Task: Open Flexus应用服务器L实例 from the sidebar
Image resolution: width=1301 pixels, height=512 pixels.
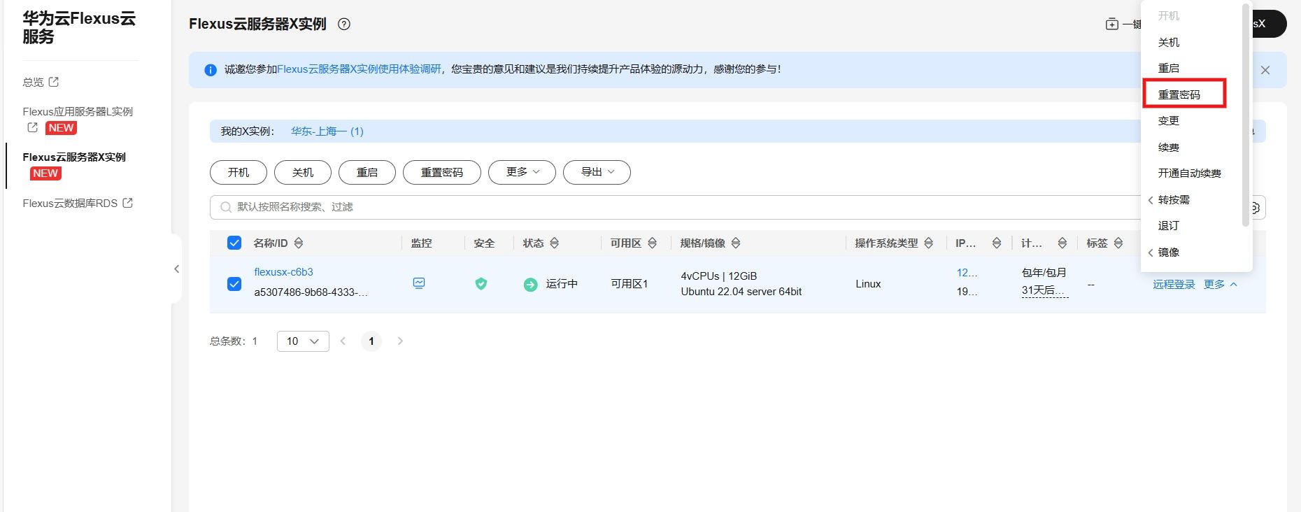Action: 78,112
